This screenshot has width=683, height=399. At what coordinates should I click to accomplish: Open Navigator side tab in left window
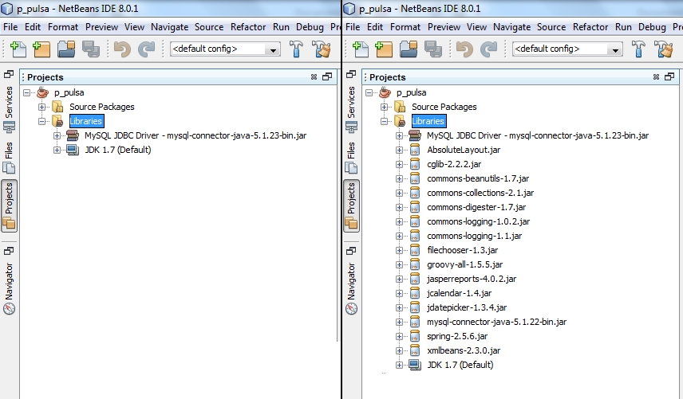tap(9, 288)
